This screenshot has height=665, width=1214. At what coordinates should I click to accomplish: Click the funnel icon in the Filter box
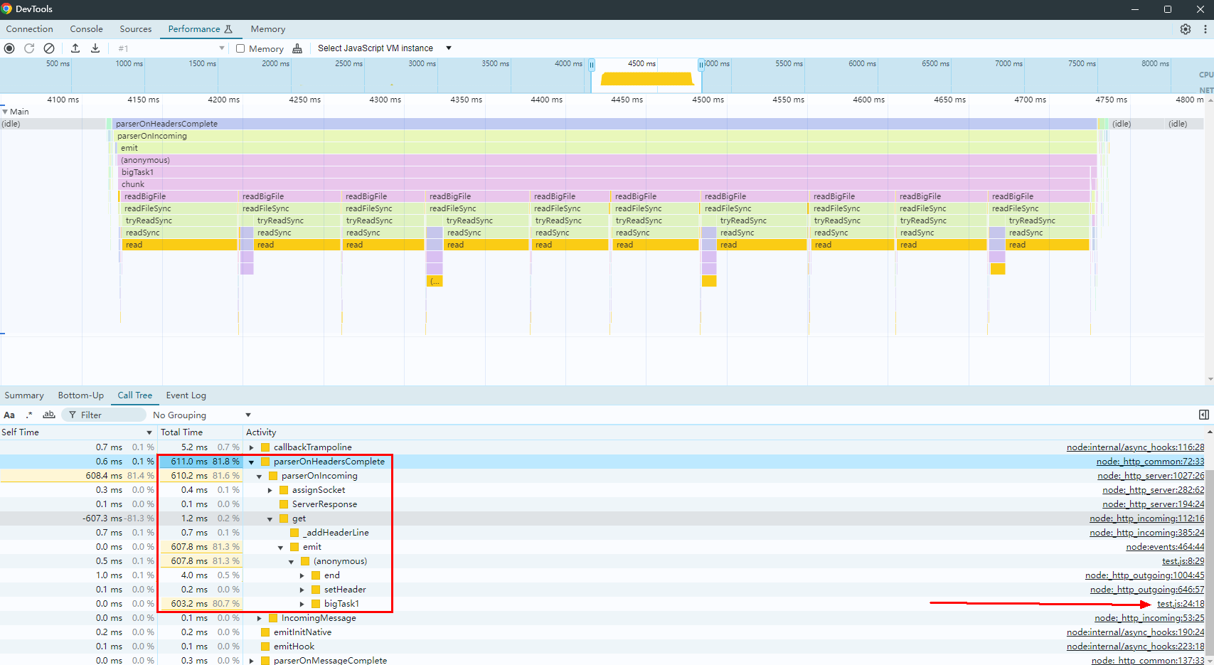[x=73, y=415]
